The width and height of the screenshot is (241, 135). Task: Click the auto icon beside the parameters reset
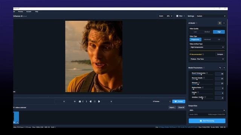point(224,68)
